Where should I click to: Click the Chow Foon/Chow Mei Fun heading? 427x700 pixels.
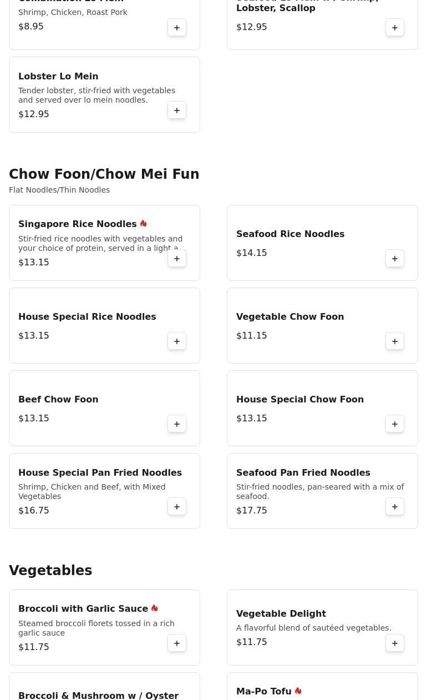click(x=104, y=174)
